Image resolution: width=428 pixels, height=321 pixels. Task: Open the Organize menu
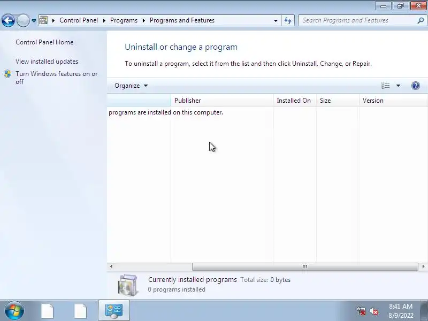131,86
